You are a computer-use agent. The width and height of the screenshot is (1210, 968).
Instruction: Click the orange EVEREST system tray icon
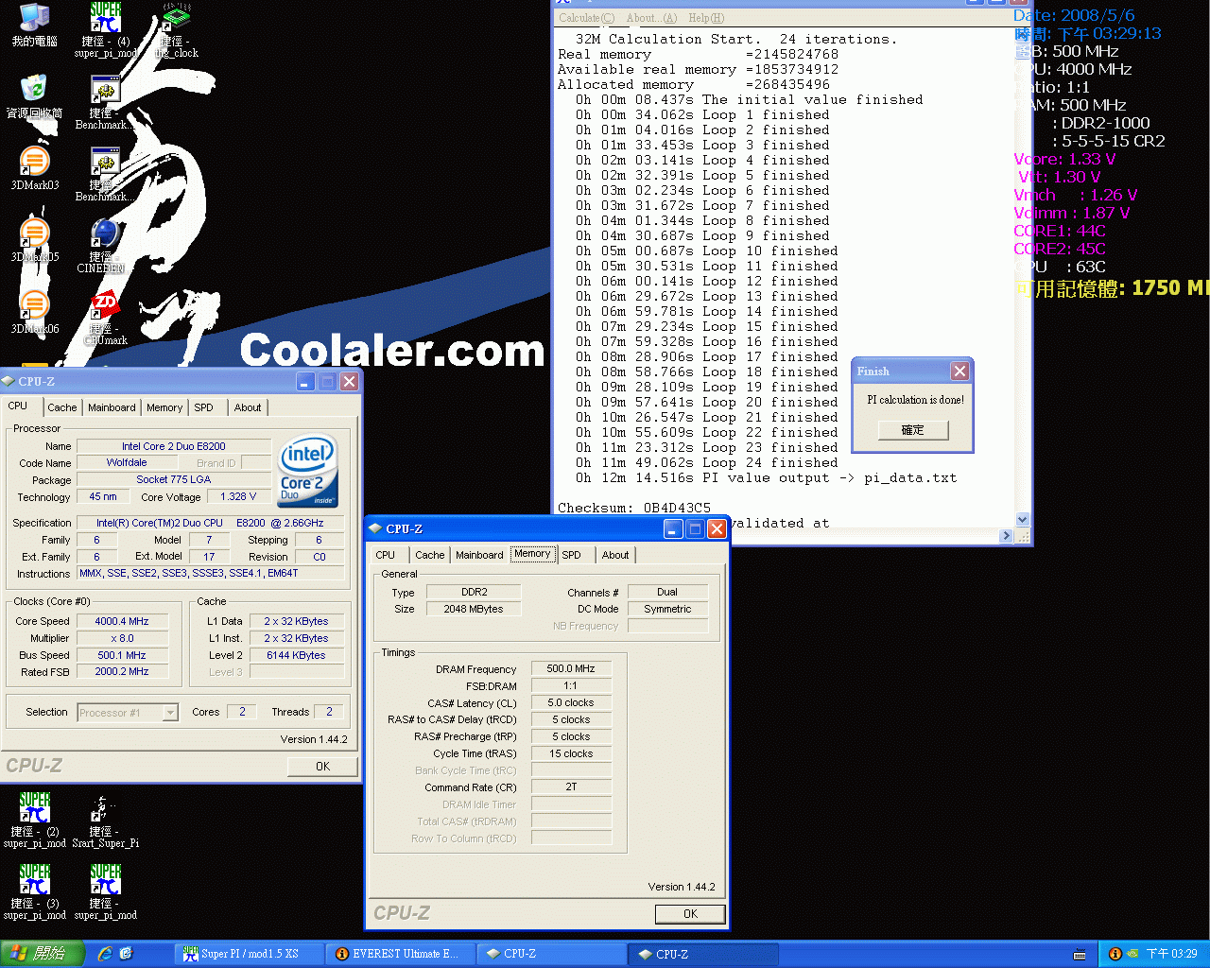(1115, 955)
